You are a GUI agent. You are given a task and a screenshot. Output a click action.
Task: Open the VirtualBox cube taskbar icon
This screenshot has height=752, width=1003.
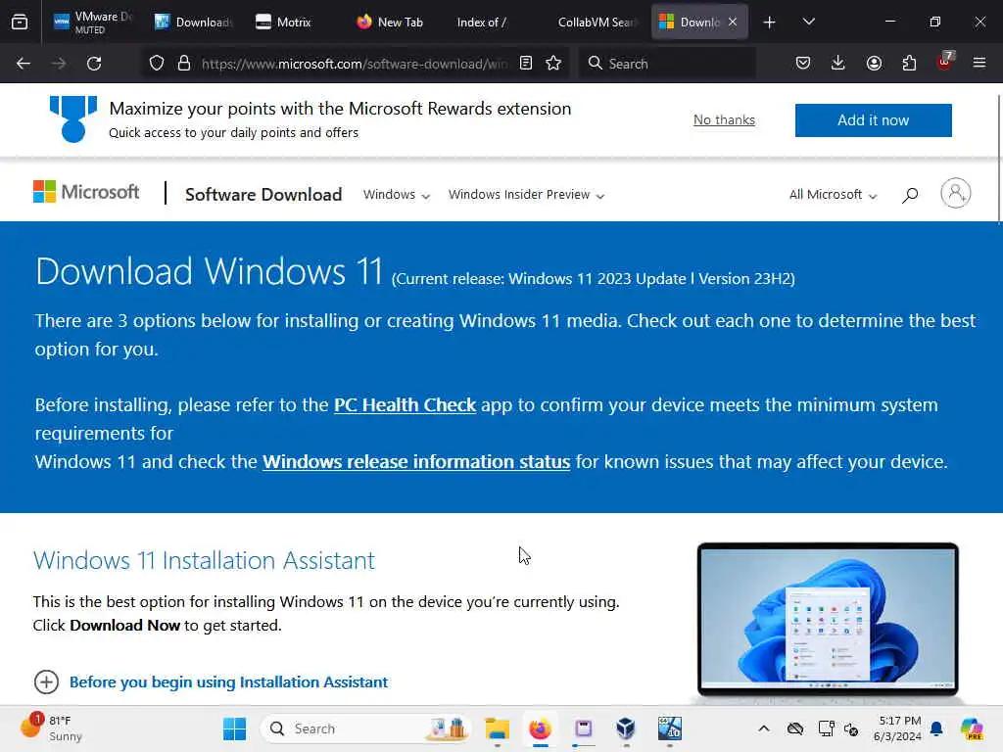[626, 728]
